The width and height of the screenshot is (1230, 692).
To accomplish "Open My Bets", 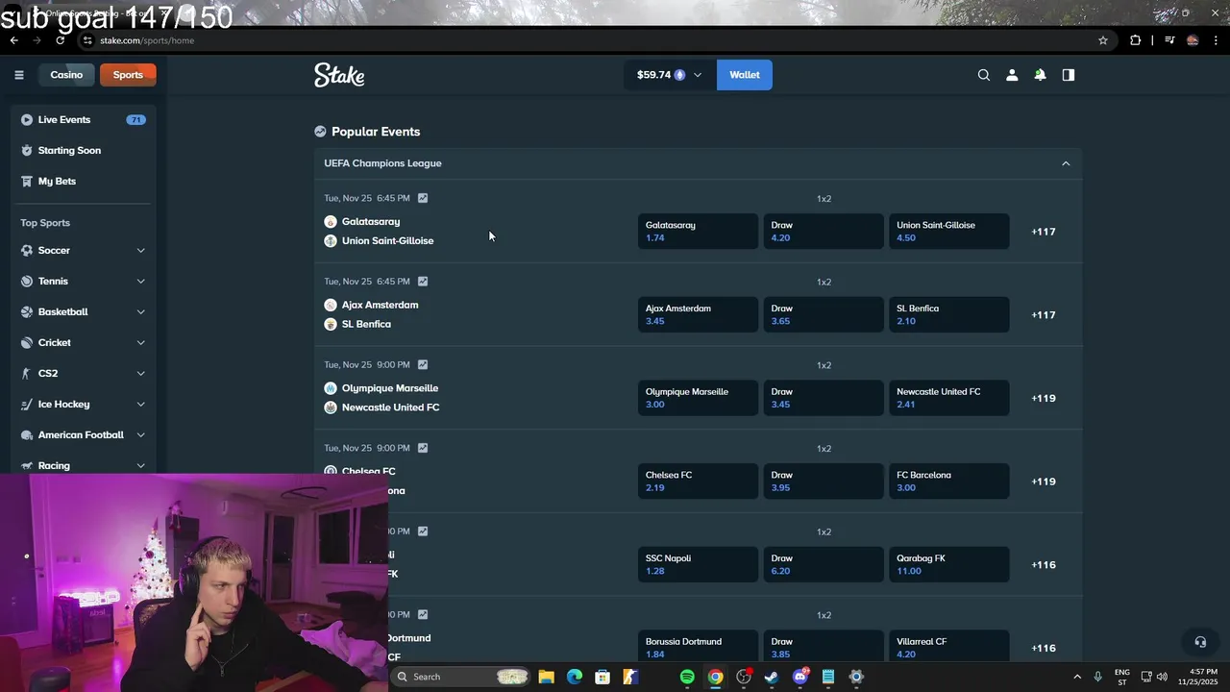I will (x=83, y=182).
